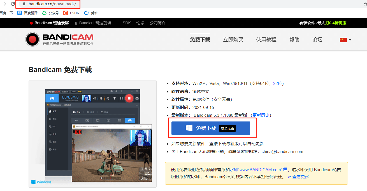Open the 32位 32-bit download link
This screenshot has width=367, height=191.
pos(278,83)
